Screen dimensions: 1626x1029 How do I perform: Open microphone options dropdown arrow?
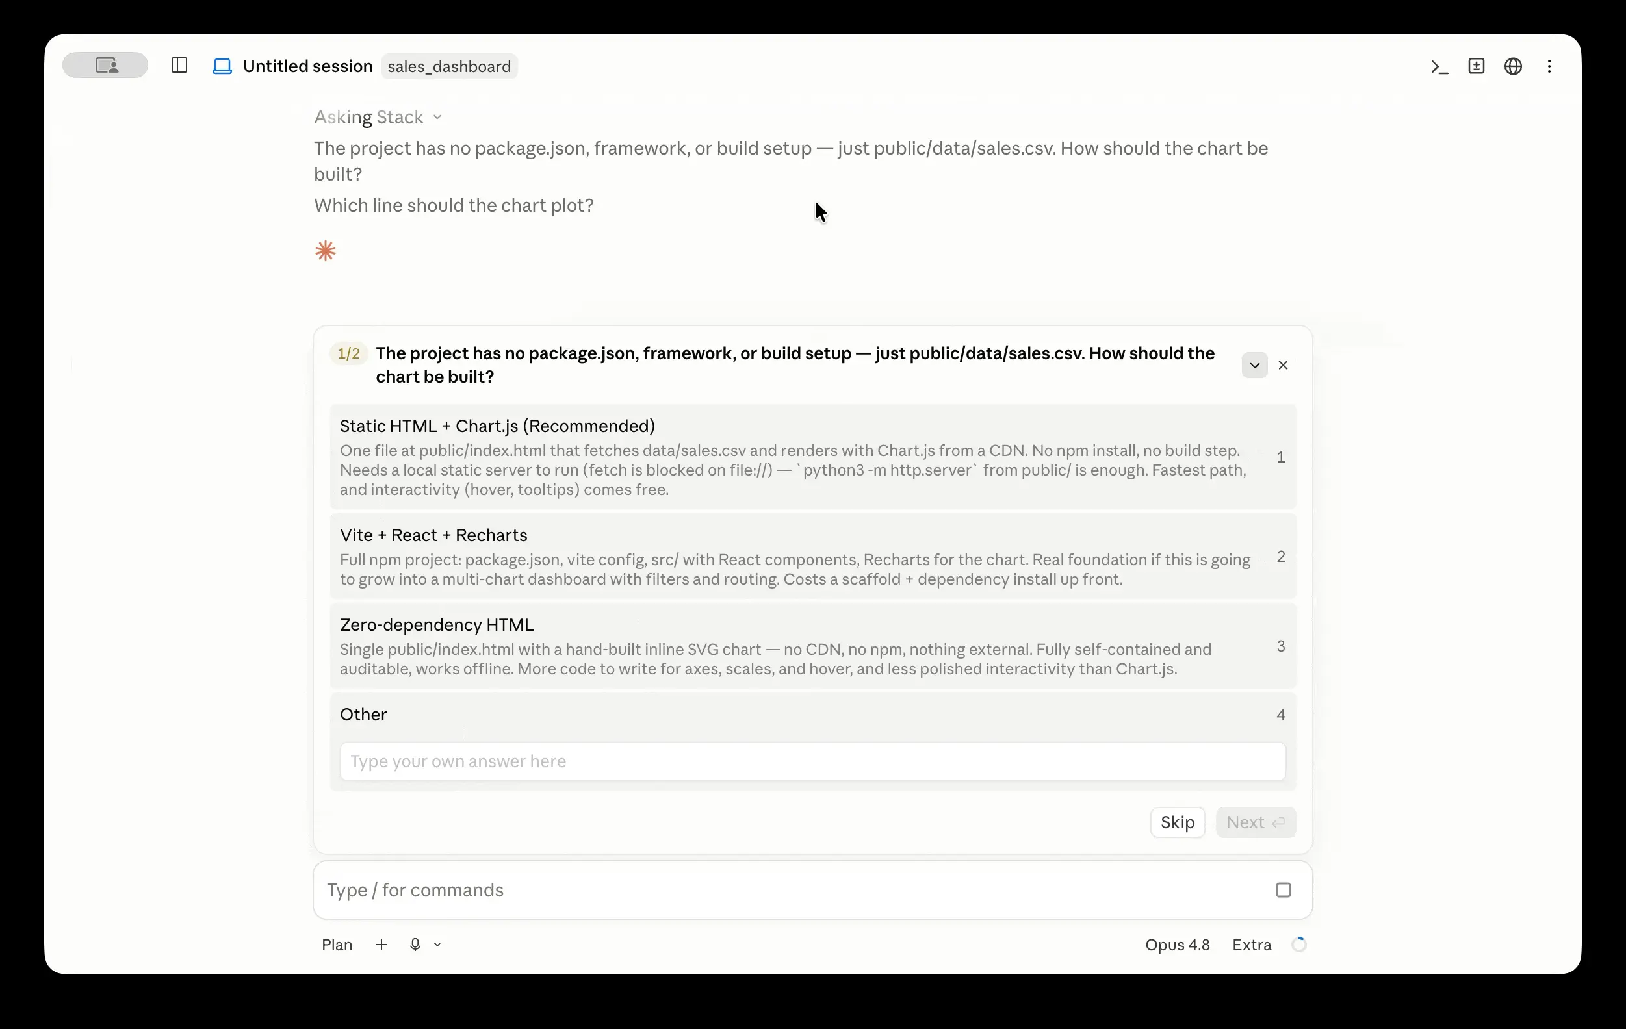point(437,945)
